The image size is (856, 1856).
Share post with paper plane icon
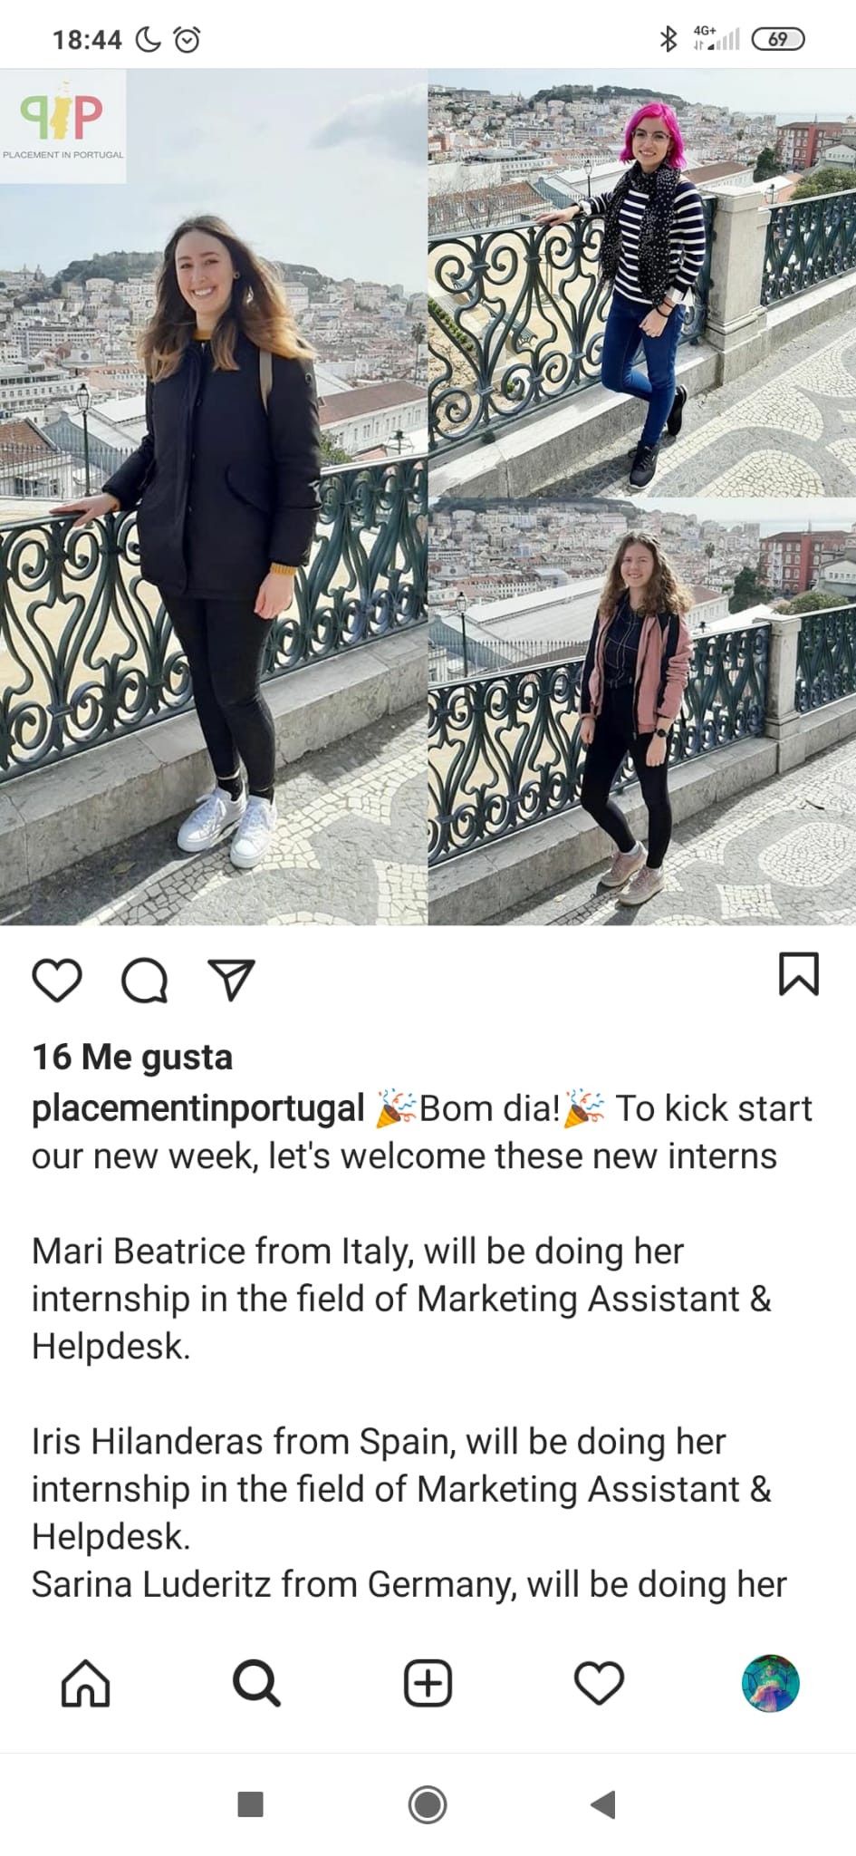(x=232, y=979)
